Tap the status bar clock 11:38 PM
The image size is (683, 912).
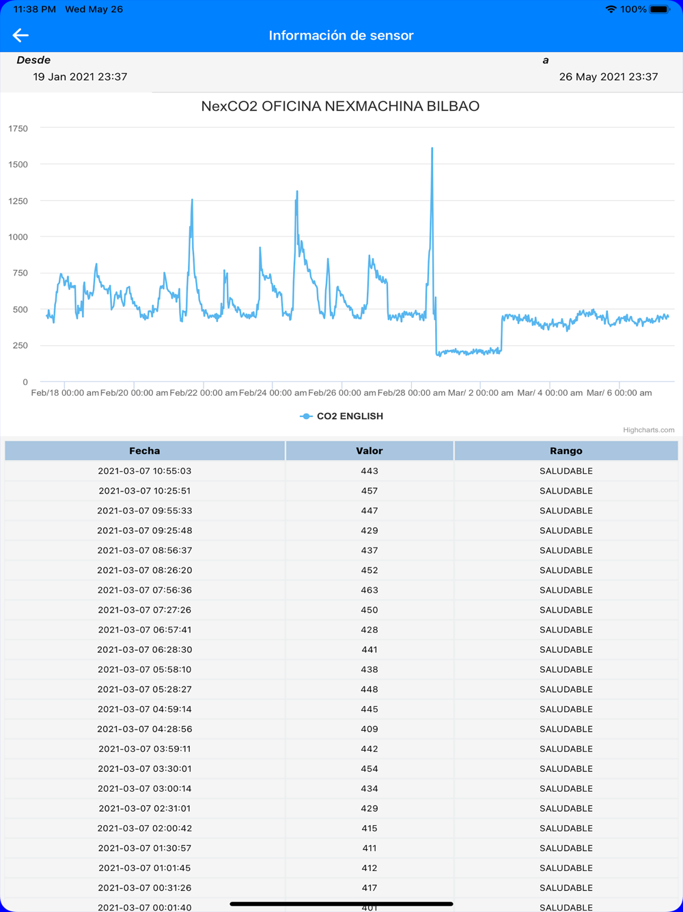(x=35, y=10)
